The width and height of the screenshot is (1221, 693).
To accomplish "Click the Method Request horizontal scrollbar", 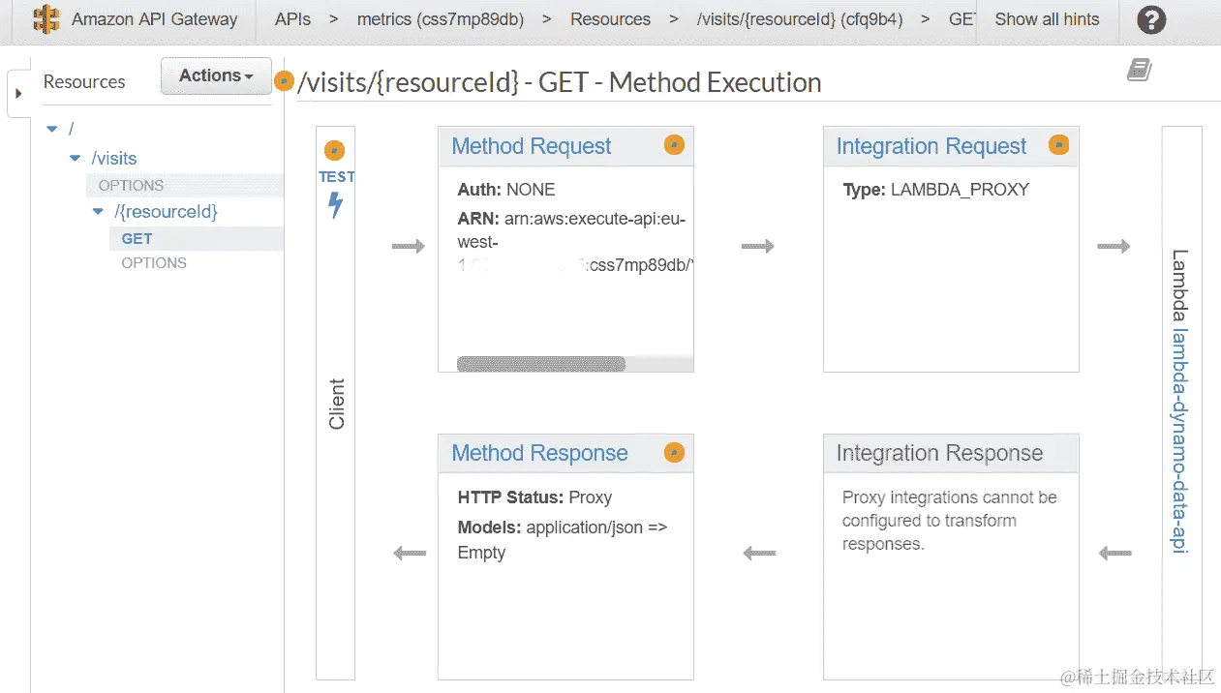I will pyautogui.click(x=540, y=364).
